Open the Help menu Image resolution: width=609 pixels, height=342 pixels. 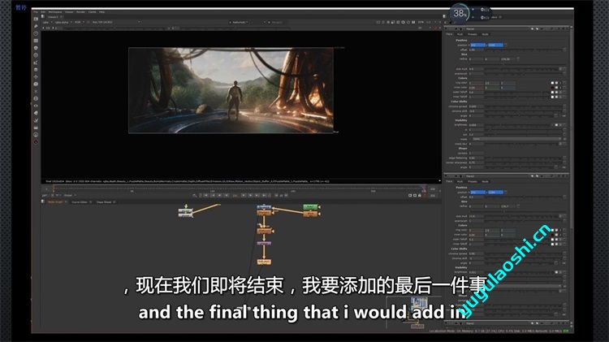pos(101,12)
